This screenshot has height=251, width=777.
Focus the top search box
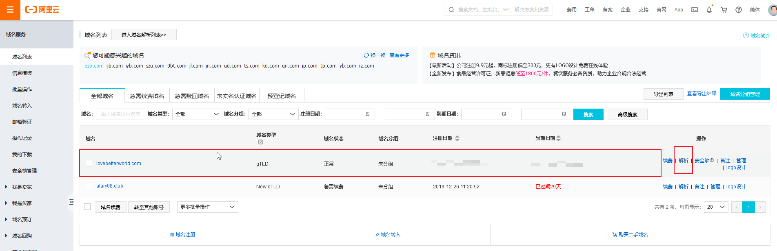click(498, 10)
